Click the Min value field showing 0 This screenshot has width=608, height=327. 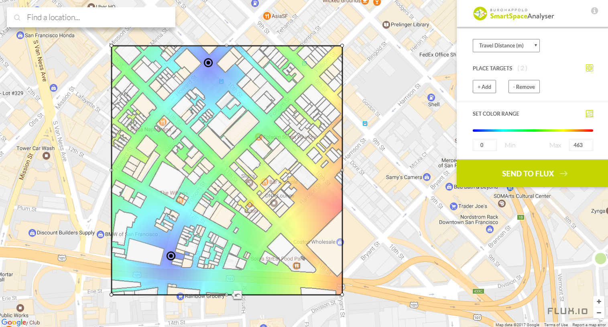[x=484, y=145]
